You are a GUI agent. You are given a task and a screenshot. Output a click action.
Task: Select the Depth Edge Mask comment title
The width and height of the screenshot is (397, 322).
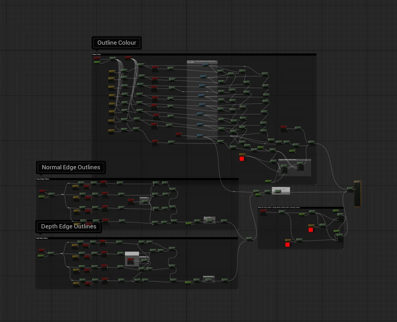click(x=209, y=277)
